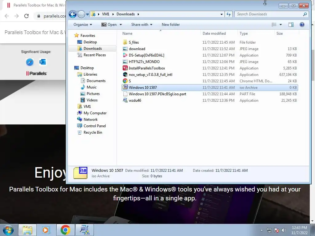Click the volume speaker tray icon
The width and height of the screenshot is (315, 236).
pos(284,230)
